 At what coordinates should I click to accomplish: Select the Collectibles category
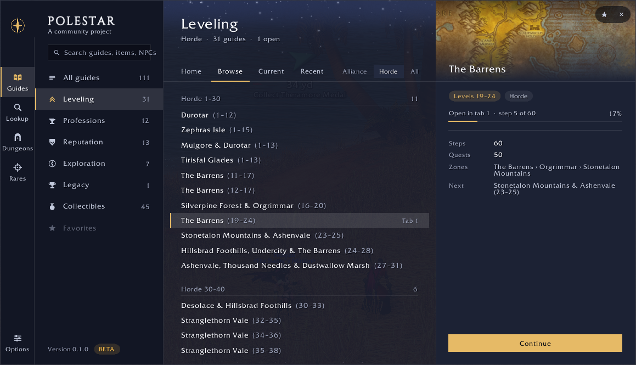pos(99,206)
